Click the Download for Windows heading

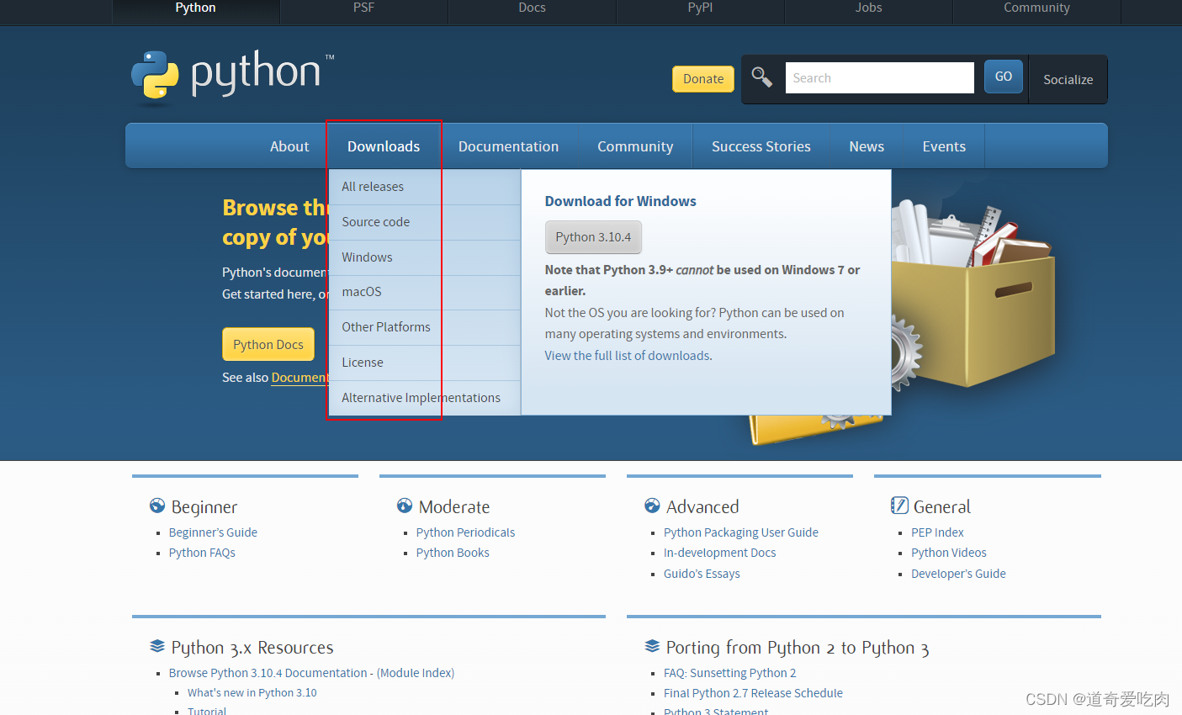click(621, 201)
